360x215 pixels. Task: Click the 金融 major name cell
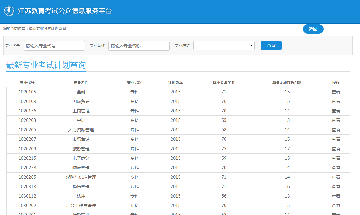(x=81, y=92)
